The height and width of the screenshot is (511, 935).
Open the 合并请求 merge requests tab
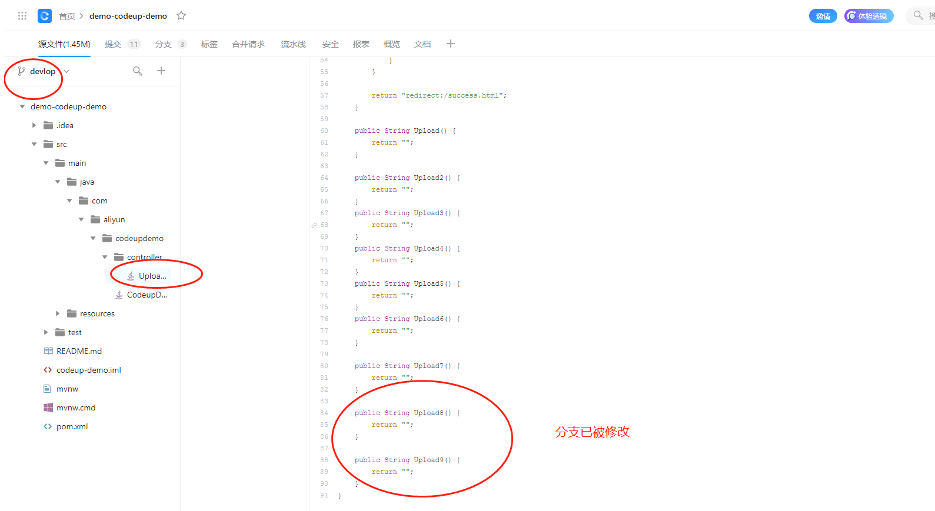[248, 44]
